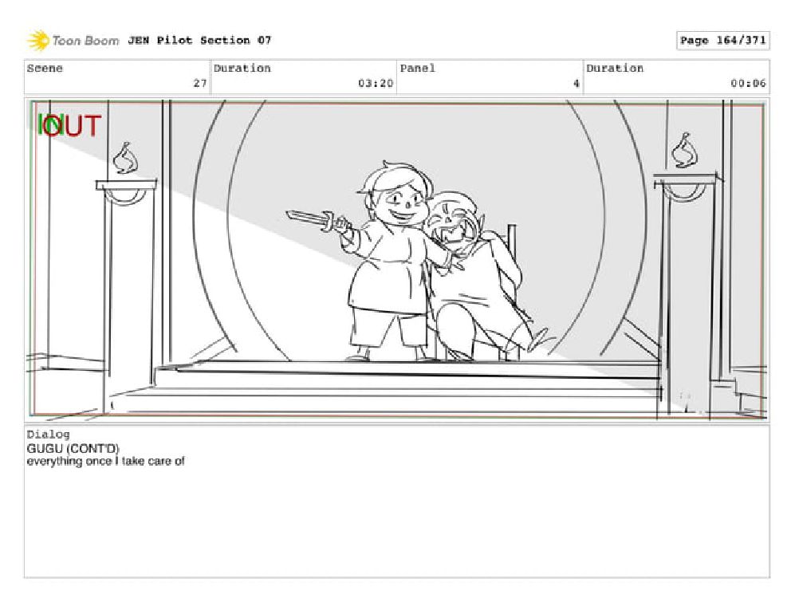Click the panel number '4'
This screenshot has height=614, width=795.
576,83
